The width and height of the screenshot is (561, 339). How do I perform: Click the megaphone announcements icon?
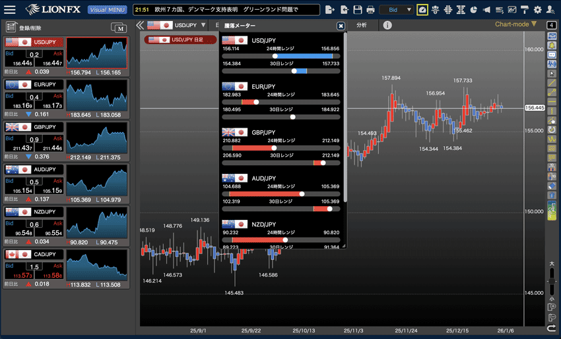point(486,10)
